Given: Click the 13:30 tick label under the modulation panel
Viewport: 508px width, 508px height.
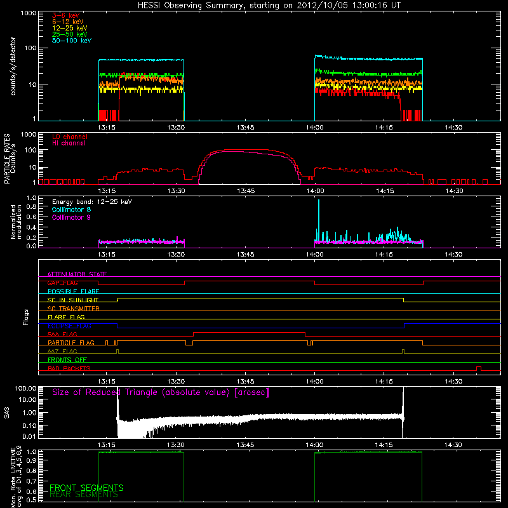Looking at the screenshot, I should point(176,255).
